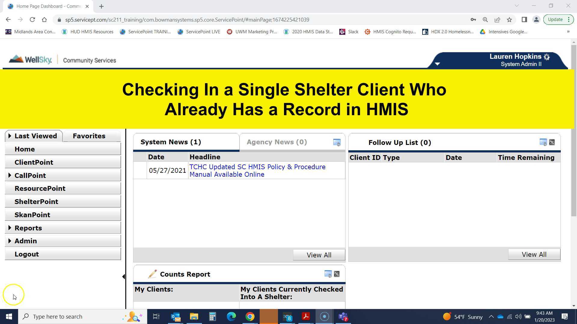Open the TCHC Updated SC HMIS Policy article

(257, 170)
